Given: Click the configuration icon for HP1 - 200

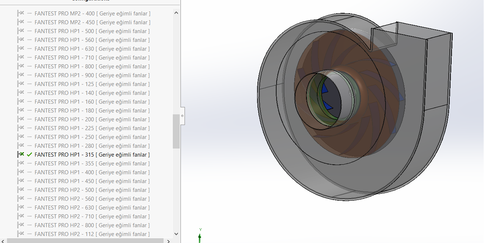Looking at the screenshot, I should pos(21,119).
